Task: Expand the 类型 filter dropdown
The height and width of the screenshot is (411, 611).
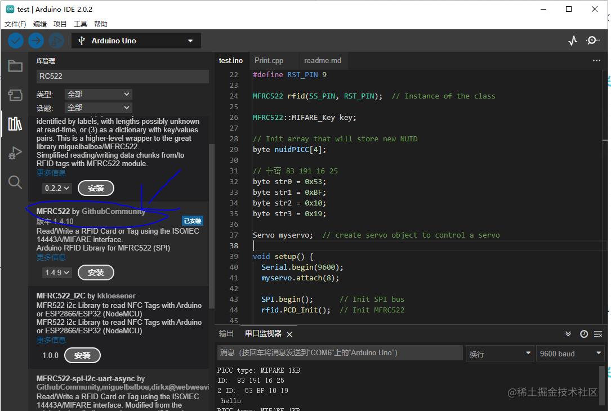Action: coord(98,94)
